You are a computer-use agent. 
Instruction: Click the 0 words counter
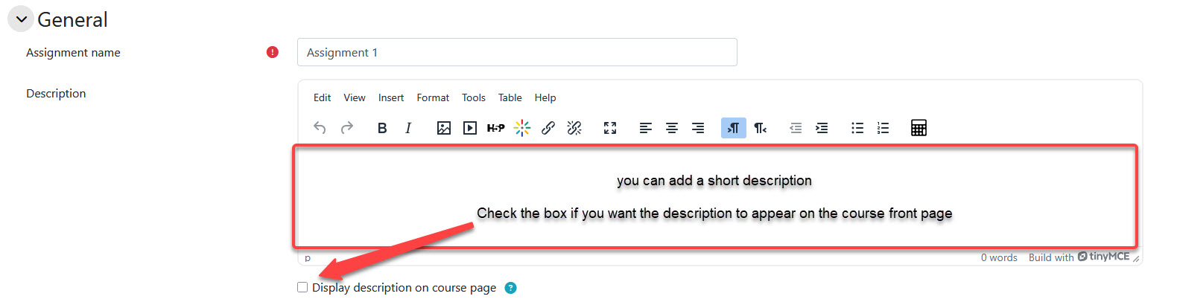[x=999, y=257]
